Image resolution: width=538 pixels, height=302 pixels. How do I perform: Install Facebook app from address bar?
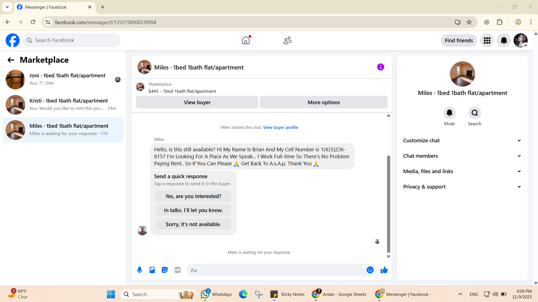click(x=458, y=22)
